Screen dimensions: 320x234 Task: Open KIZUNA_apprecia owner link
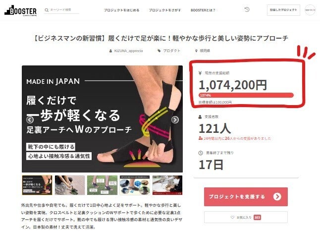[128, 51]
